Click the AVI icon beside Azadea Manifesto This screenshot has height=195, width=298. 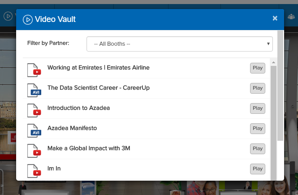click(x=34, y=130)
